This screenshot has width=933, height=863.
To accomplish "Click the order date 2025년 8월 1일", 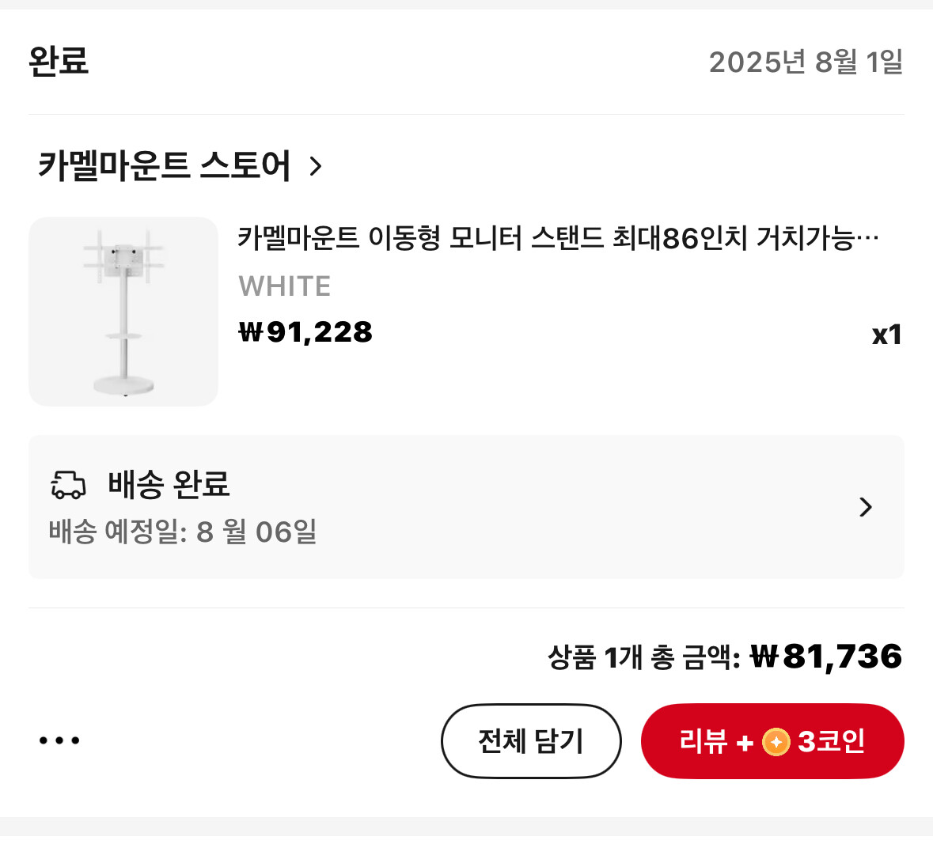I will click(x=806, y=62).
